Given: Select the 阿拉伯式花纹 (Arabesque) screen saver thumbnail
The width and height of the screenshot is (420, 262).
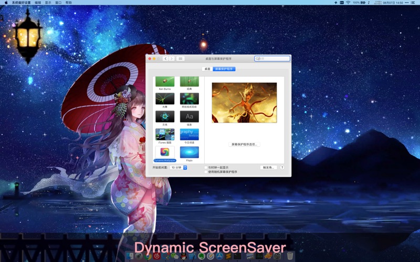Looking at the screenshot, I should tap(190, 99).
